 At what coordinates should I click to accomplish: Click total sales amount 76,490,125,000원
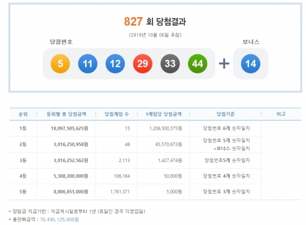click(59, 219)
